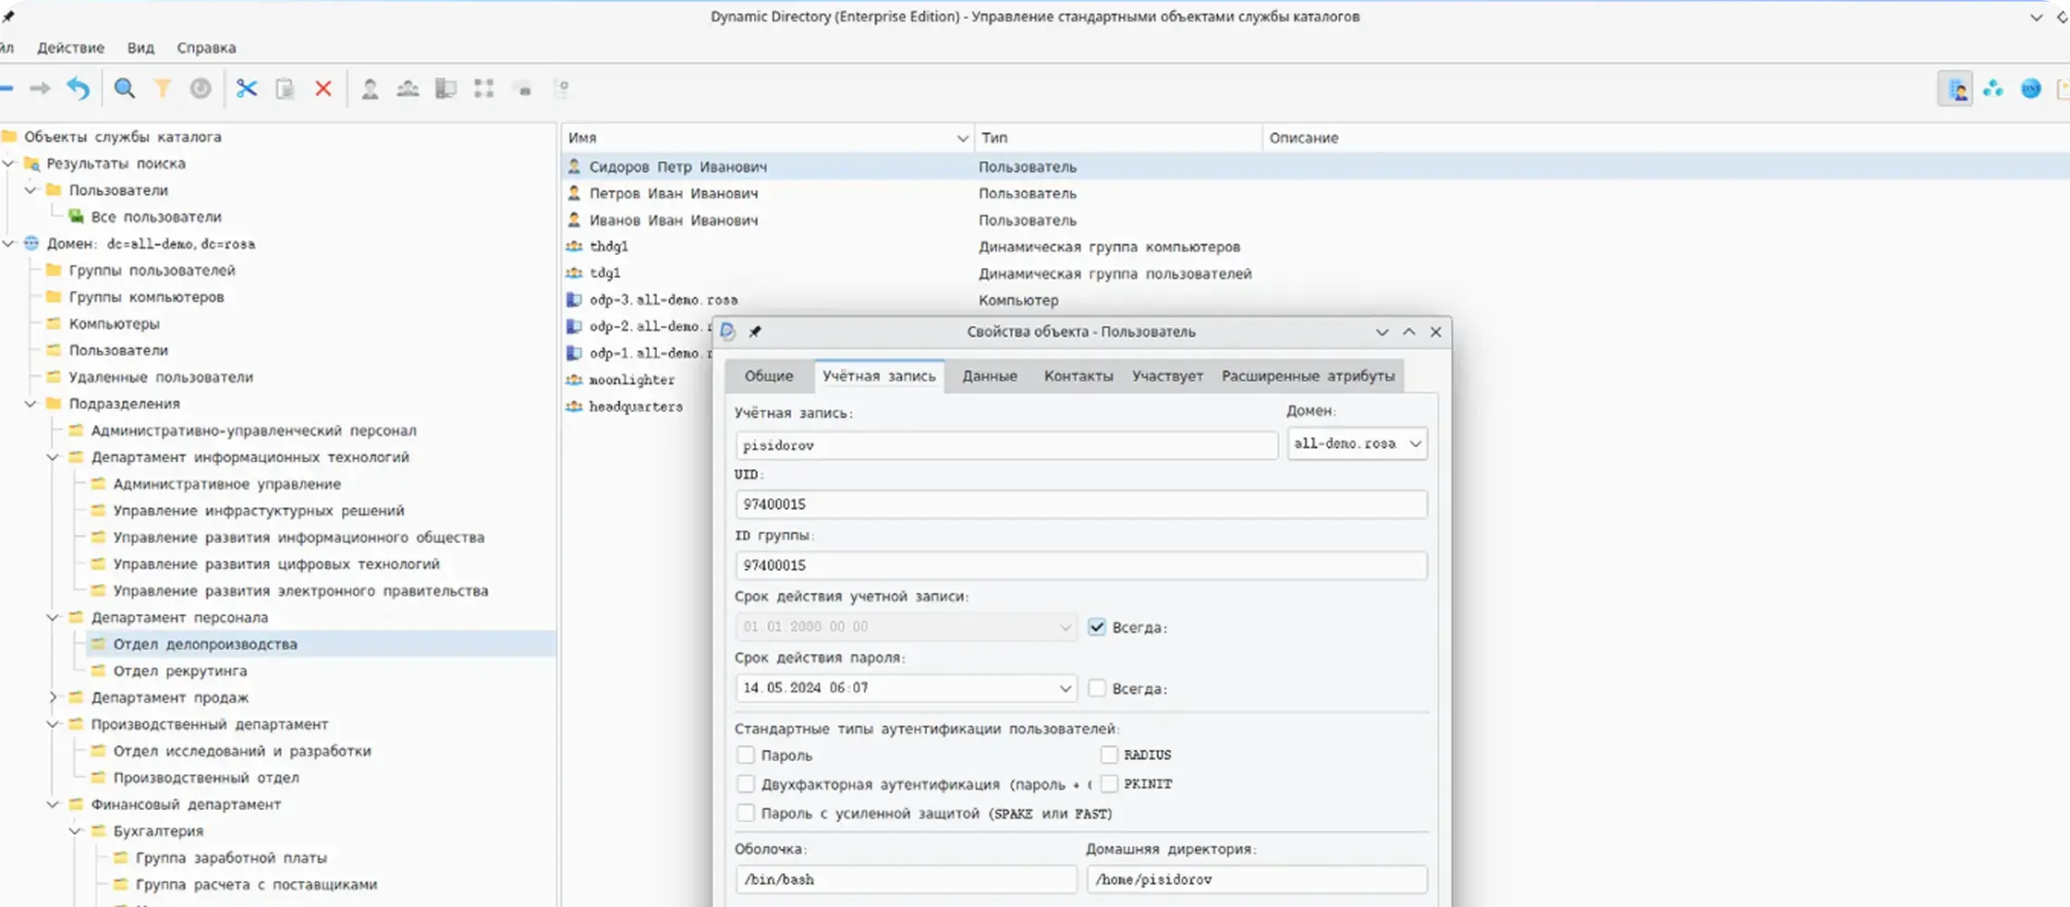Open the Справка menu
Viewport: 2070px width, 907px height.
tap(206, 48)
